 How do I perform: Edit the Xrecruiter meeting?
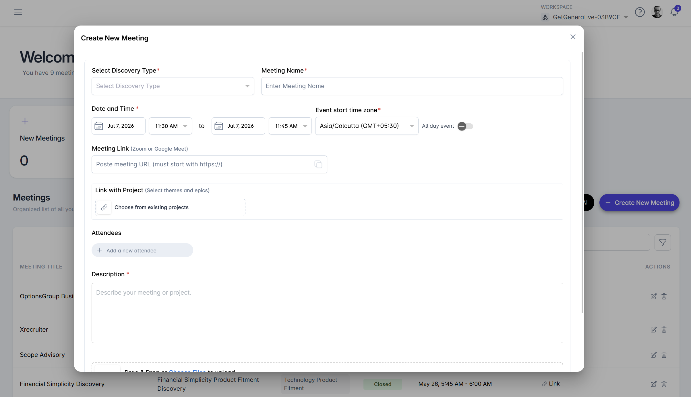tap(653, 330)
